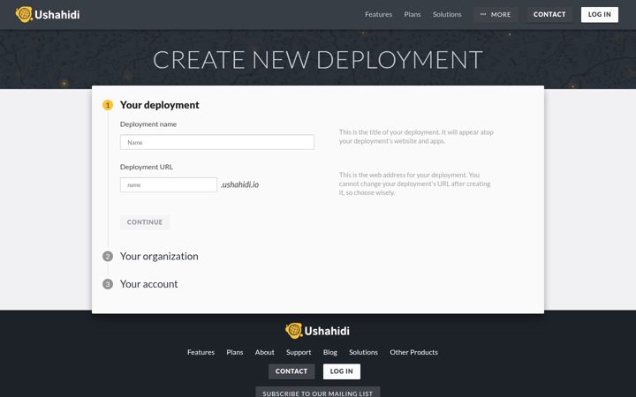Select step 1 number circle icon

pyautogui.click(x=108, y=105)
